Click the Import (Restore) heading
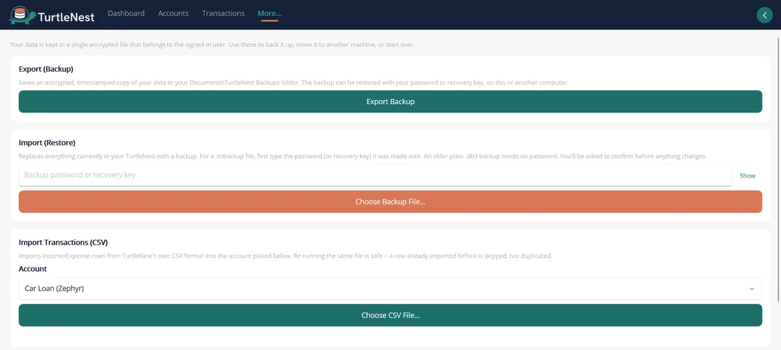 pyautogui.click(x=47, y=142)
